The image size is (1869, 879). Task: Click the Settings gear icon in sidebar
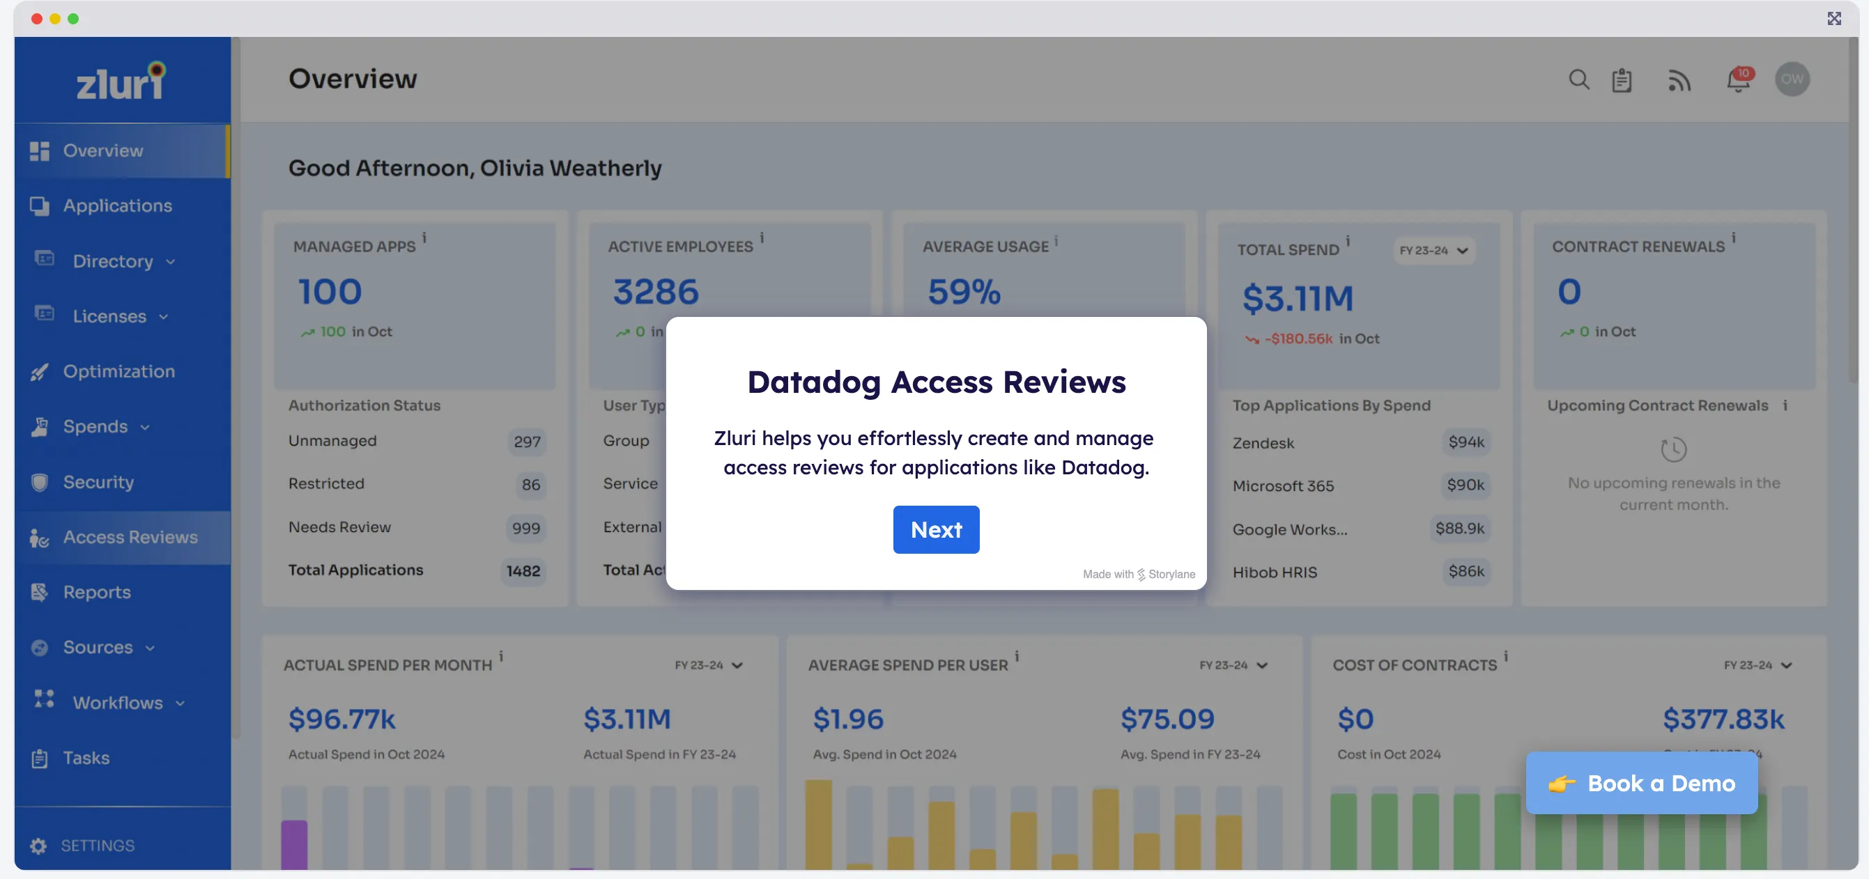coord(38,846)
